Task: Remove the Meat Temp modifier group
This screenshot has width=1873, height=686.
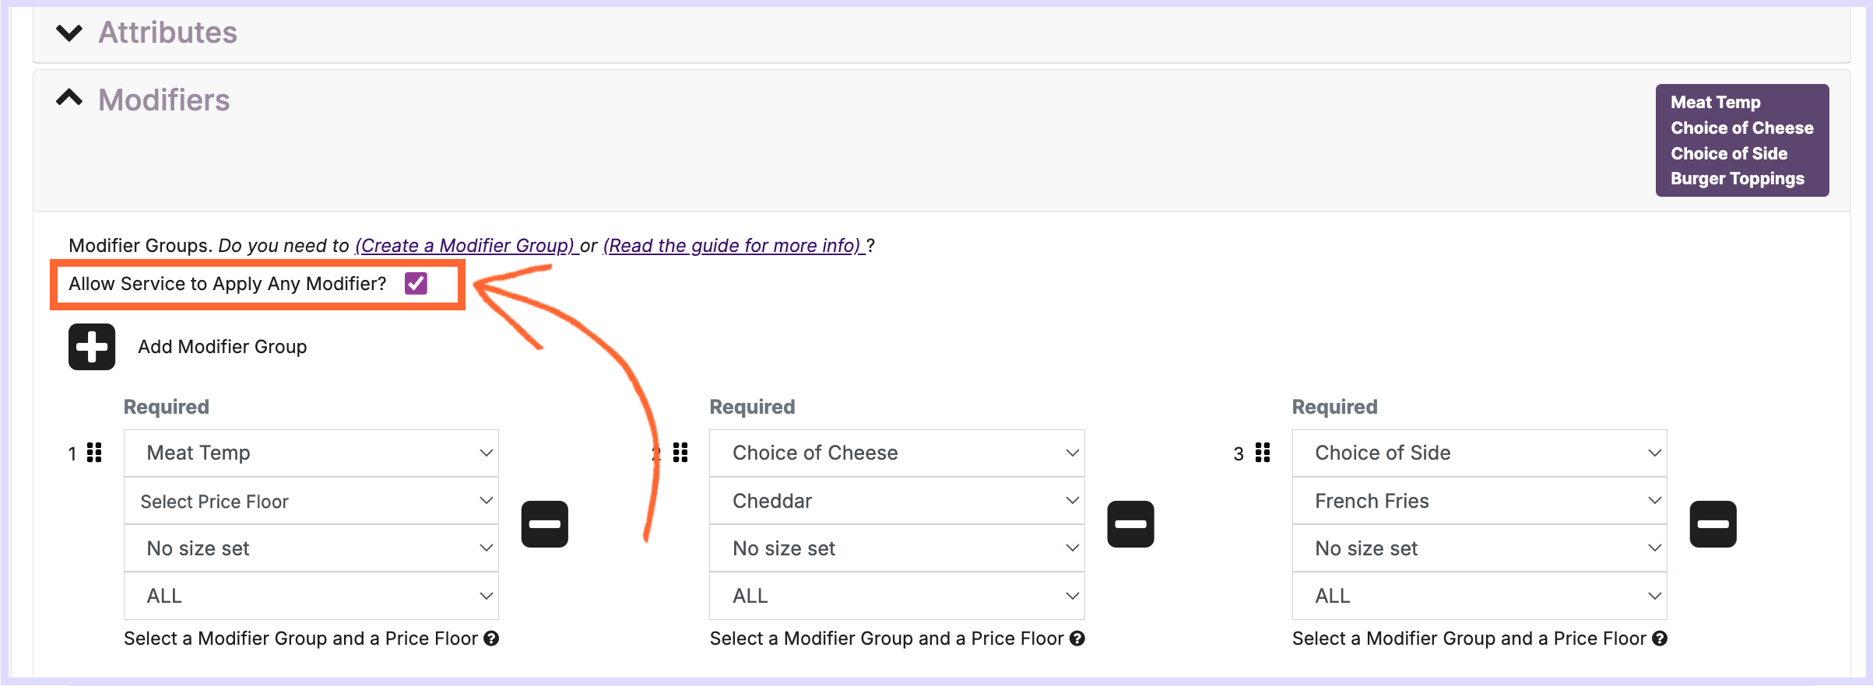Action: (544, 524)
